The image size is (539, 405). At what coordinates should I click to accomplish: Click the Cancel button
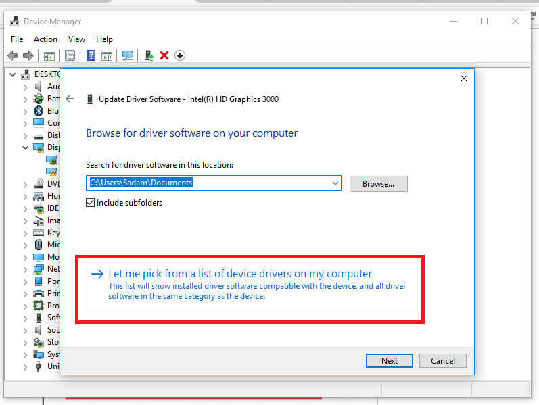click(443, 360)
